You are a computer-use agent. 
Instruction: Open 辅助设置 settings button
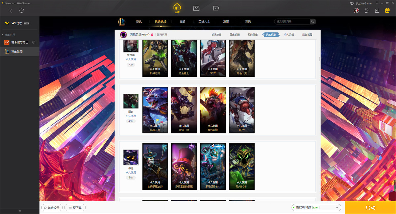pos(52,208)
